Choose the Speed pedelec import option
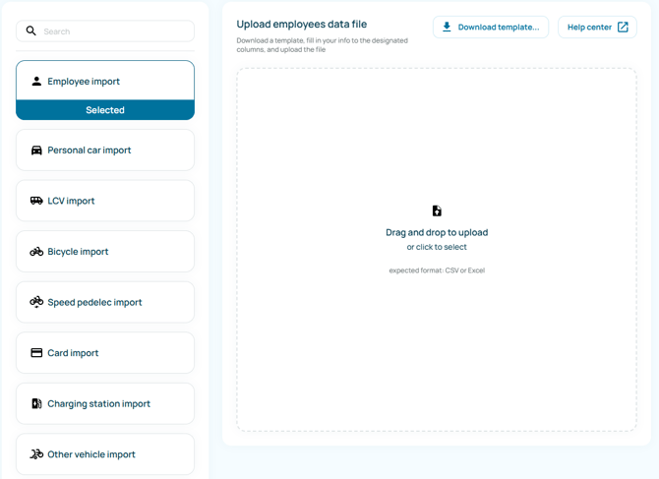This screenshot has height=479, width=659. [105, 302]
